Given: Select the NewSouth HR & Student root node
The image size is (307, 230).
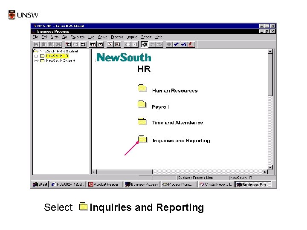Looking at the screenshot, I should [x=59, y=51].
